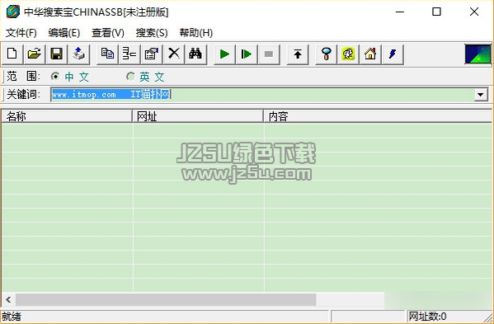Open the 编辑(E) menu

point(64,33)
